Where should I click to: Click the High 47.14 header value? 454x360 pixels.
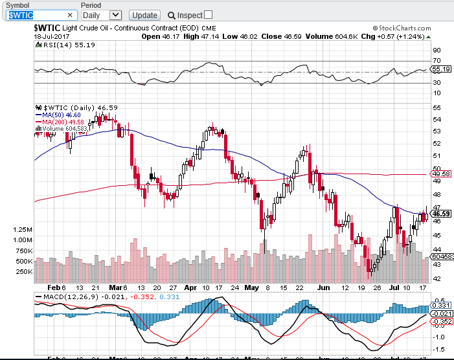pyautogui.click(x=201, y=36)
